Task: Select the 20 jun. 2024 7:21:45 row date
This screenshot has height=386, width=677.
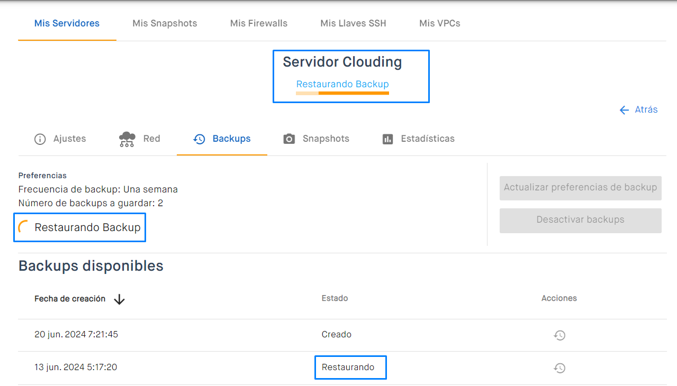Action: tap(76, 335)
